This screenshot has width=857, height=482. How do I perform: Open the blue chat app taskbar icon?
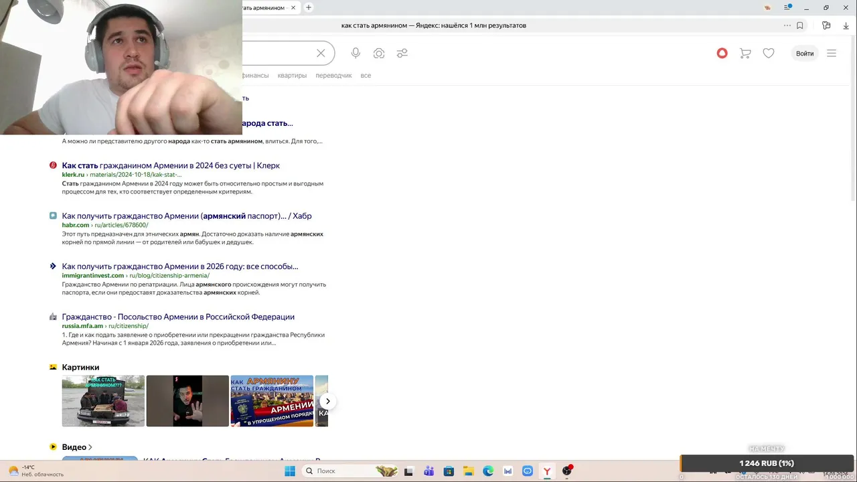[x=528, y=471]
